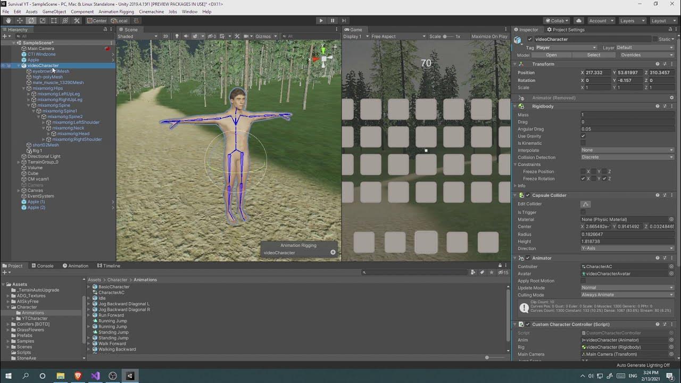
Task: Open the Tag dropdown showing Player
Action: pyautogui.click(x=567, y=47)
